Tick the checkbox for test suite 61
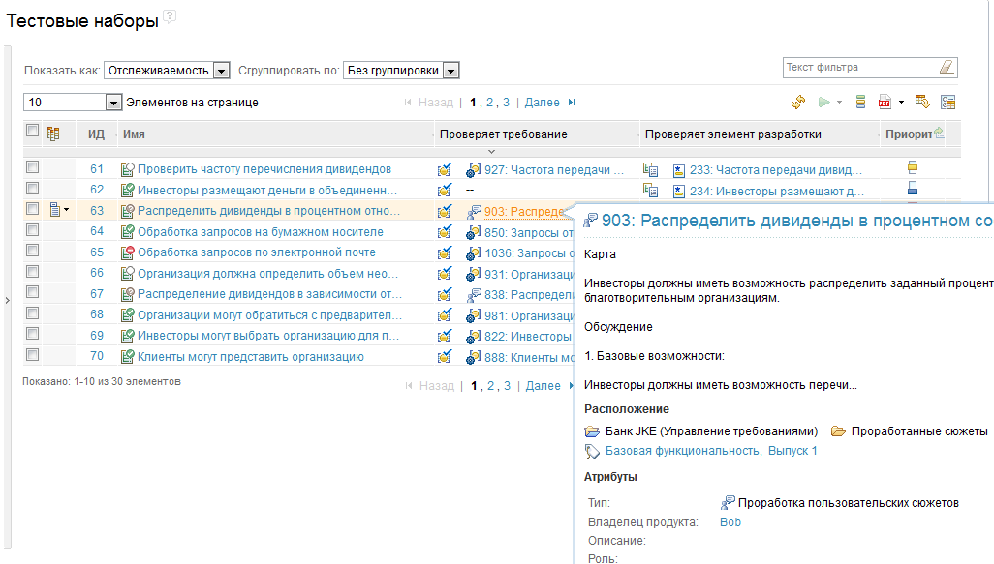 tap(32, 168)
